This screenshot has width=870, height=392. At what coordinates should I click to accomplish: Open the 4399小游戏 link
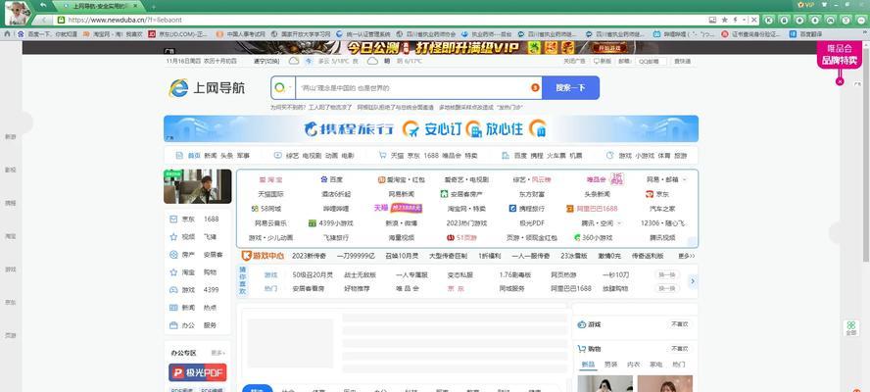(331, 222)
